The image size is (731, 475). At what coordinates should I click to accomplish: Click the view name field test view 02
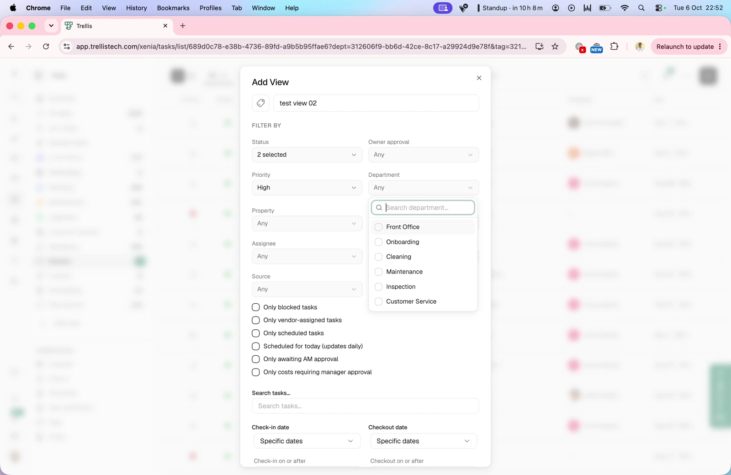pos(376,103)
